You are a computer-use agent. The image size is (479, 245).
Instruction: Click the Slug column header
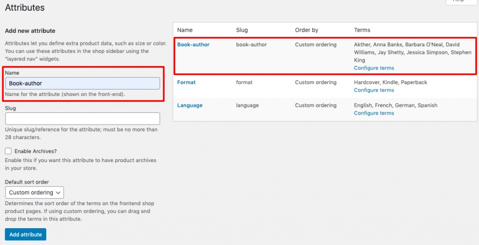pyautogui.click(x=242, y=30)
